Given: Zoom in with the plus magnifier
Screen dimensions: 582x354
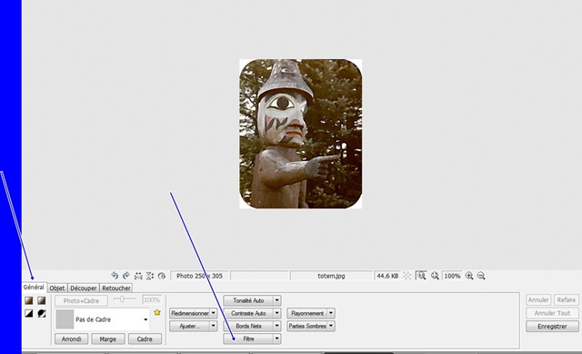Looking at the screenshot, I should tap(469, 276).
